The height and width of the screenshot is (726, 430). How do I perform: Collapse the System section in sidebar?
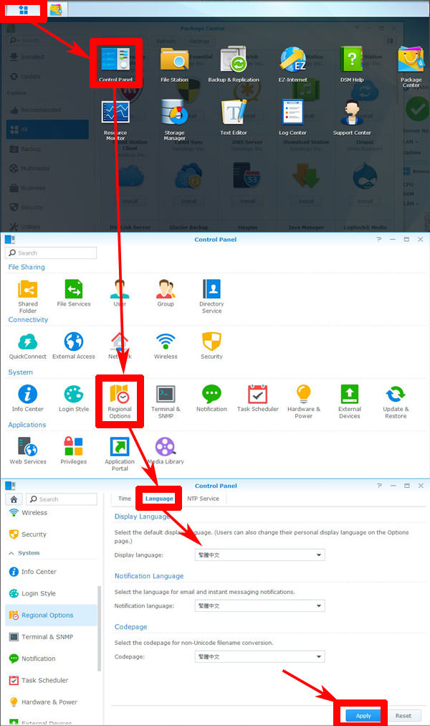(x=11, y=553)
